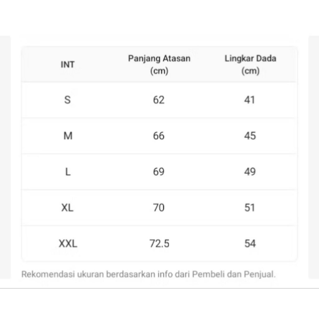Click the INT column header
Screen dimensions: 319x319
pos(68,64)
